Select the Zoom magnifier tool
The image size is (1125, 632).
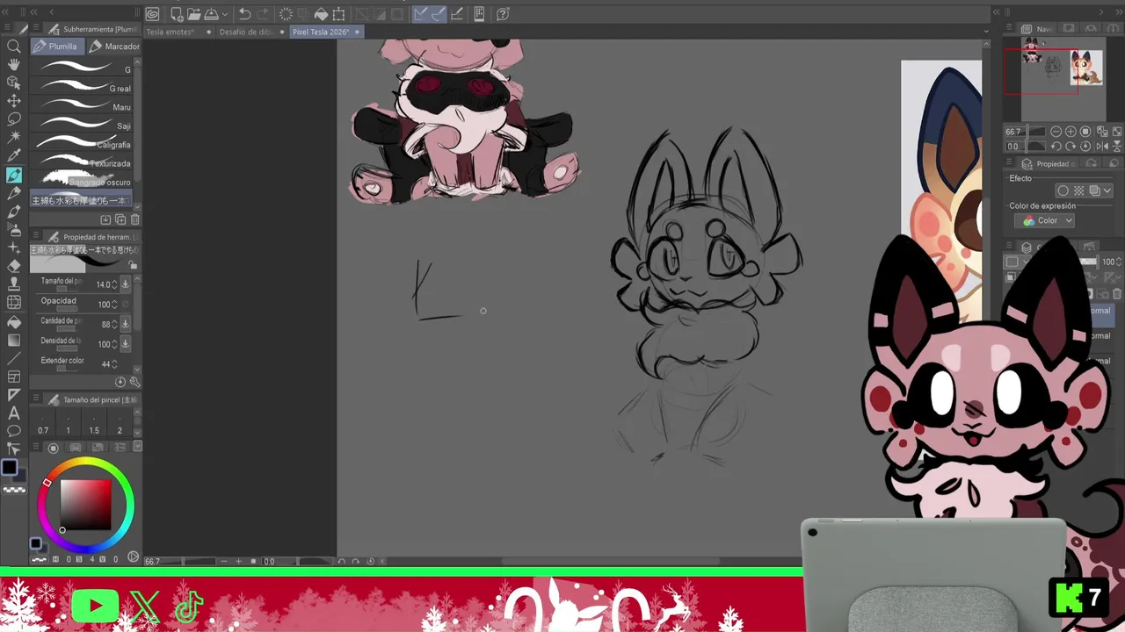coord(14,46)
